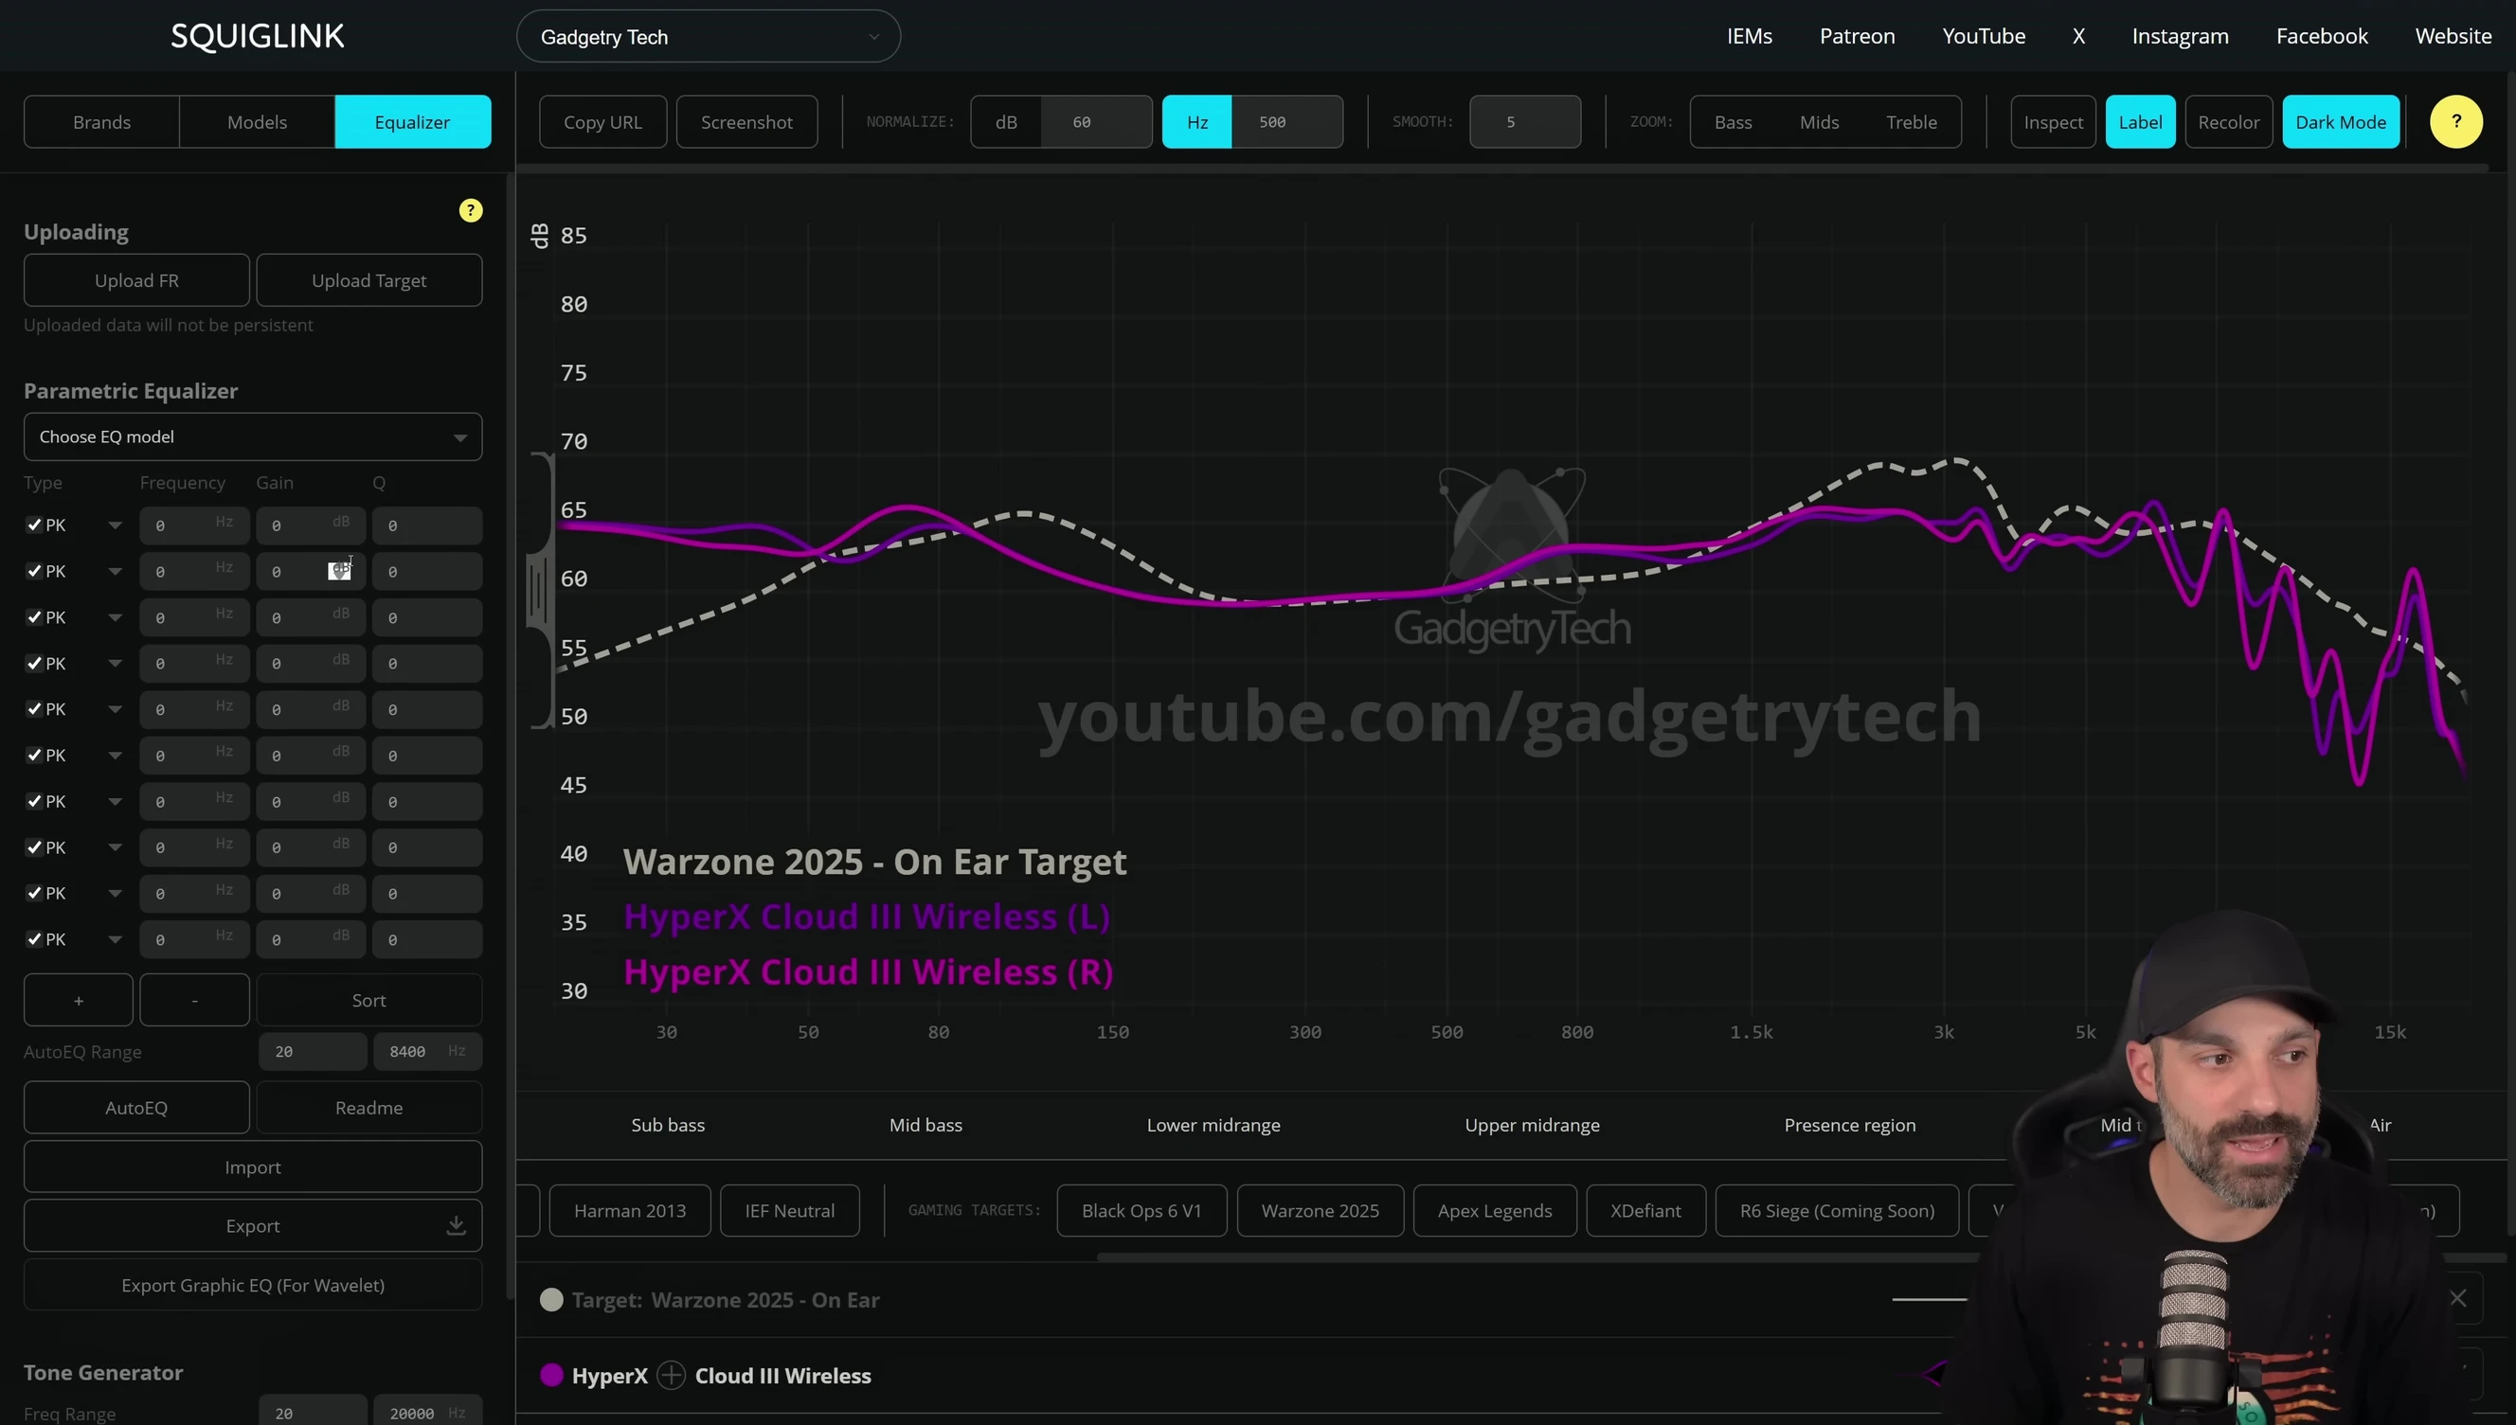Screen dimensions: 2516x1425
Task: Toggle the Label button
Action: pos(2140,121)
